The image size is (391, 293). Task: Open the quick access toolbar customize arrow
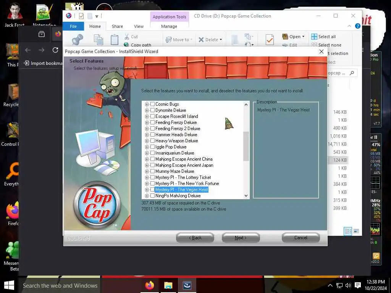click(x=97, y=16)
